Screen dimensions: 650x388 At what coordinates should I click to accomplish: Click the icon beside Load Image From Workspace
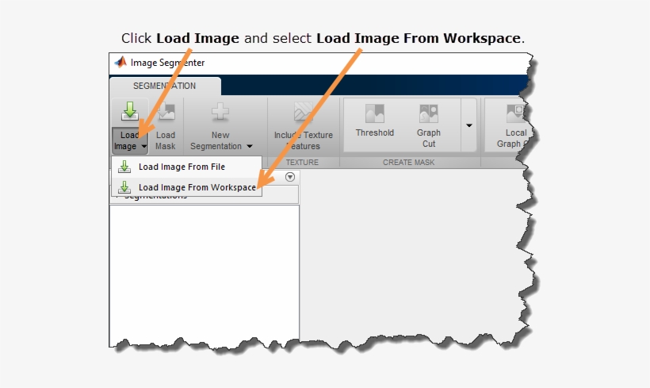[x=124, y=187]
